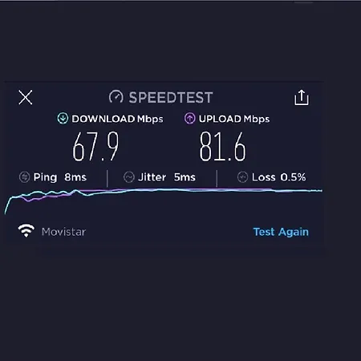Screen dimensions: 361x361
Task: Click the UPLOAD Mbps label
Action: point(234,119)
